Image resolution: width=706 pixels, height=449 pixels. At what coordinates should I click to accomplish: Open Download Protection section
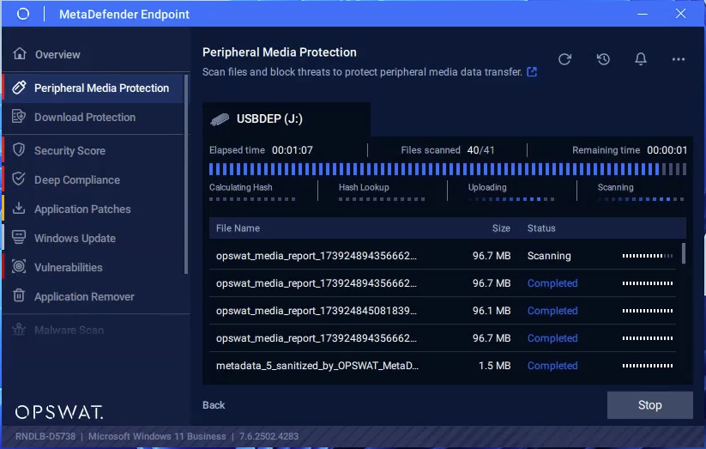pos(85,118)
